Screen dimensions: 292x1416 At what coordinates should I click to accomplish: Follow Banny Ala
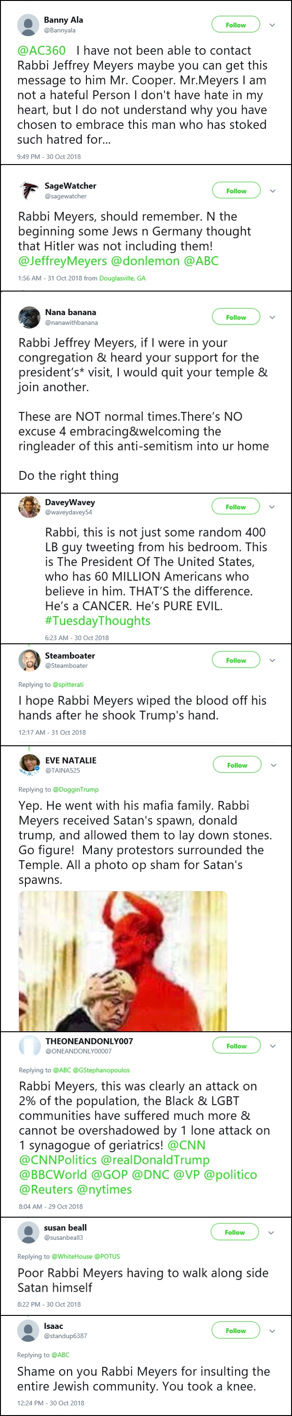coord(236,25)
